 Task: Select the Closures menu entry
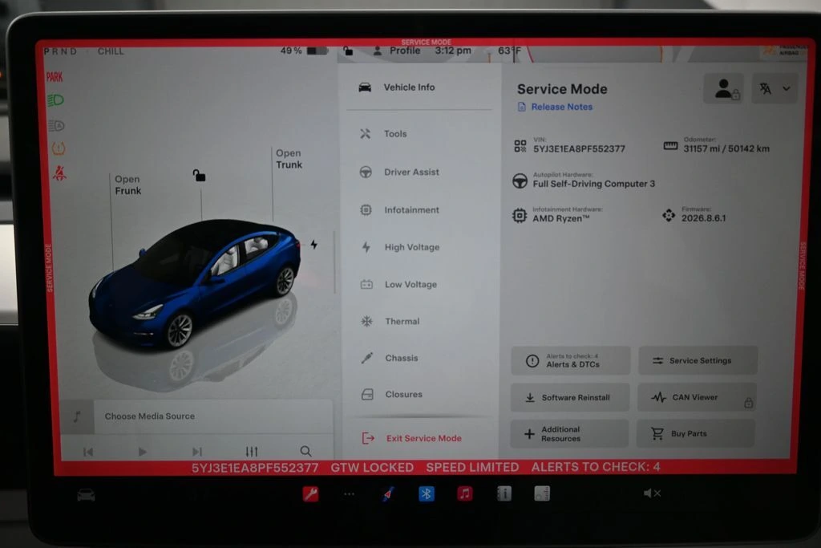click(x=391, y=394)
